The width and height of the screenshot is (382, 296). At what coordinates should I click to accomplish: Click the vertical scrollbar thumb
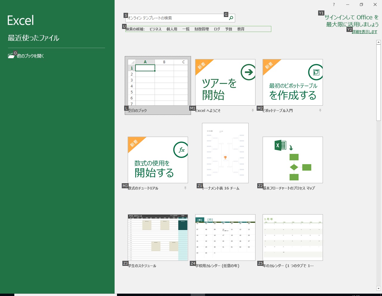(x=378, y=83)
